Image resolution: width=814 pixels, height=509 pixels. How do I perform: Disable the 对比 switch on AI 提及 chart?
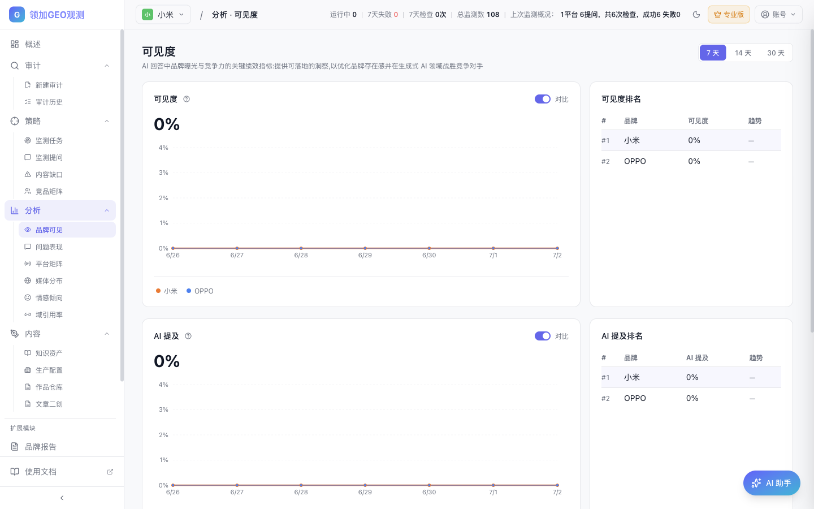coord(543,336)
